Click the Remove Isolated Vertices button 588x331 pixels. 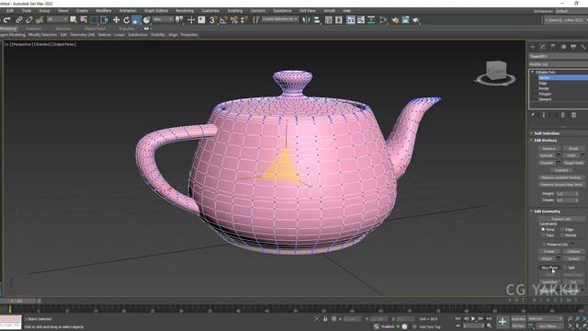tap(561, 177)
